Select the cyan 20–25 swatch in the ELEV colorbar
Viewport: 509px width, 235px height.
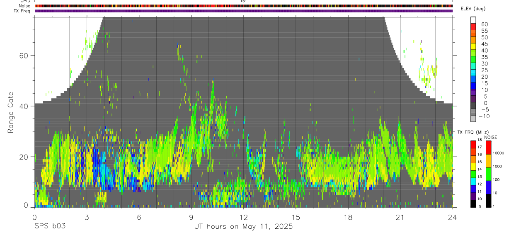click(473, 73)
